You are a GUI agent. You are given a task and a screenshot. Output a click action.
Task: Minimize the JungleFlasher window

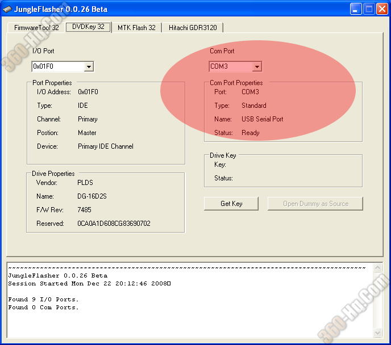tap(356, 9)
